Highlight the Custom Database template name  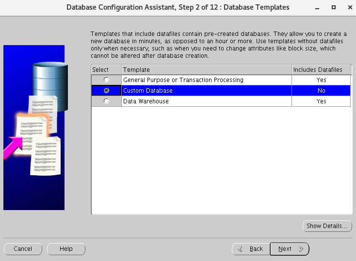point(148,91)
